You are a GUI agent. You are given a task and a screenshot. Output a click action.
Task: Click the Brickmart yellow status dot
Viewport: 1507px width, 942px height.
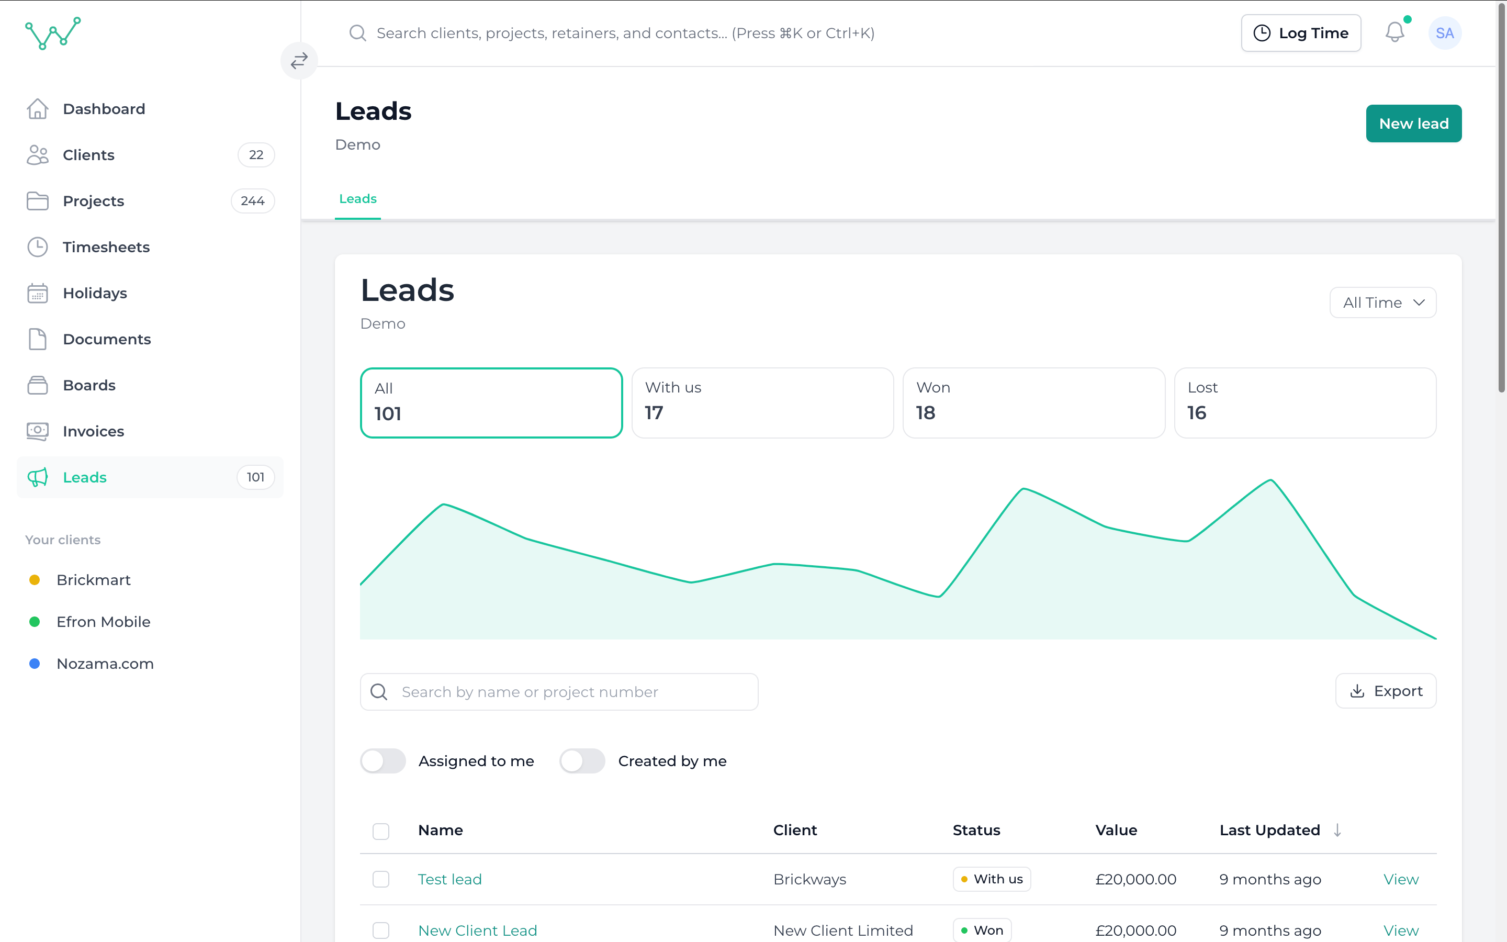[x=34, y=579]
